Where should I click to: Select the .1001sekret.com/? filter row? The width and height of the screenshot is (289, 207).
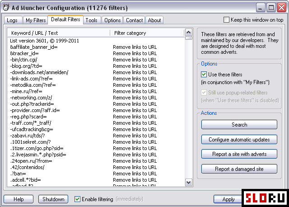(96, 142)
